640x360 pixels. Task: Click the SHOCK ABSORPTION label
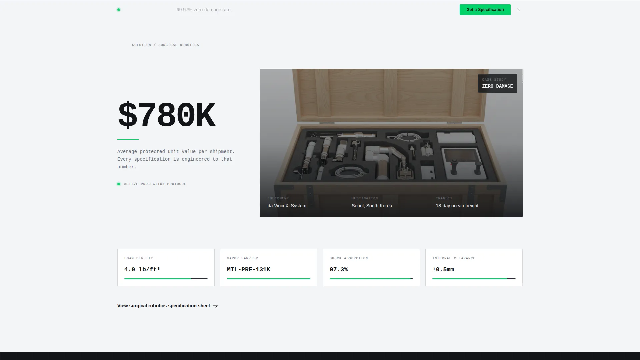(349, 258)
